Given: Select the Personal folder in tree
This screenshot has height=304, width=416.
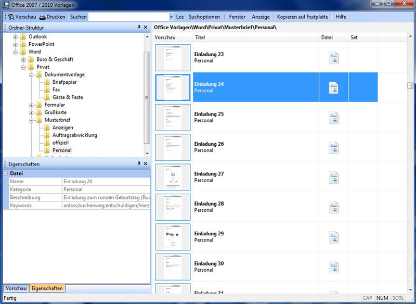Looking at the screenshot, I should (62, 150).
